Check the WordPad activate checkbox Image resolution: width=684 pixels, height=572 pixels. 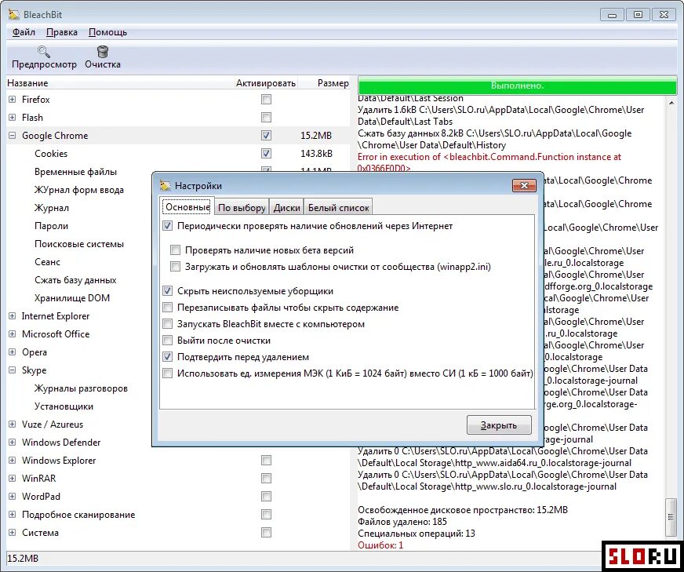click(x=266, y=497)
